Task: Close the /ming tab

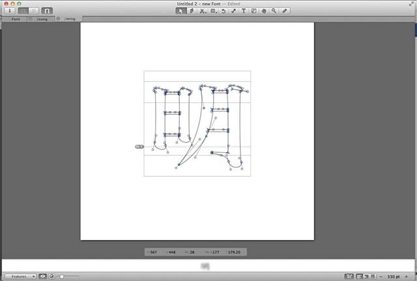Action: click(58, 19)
